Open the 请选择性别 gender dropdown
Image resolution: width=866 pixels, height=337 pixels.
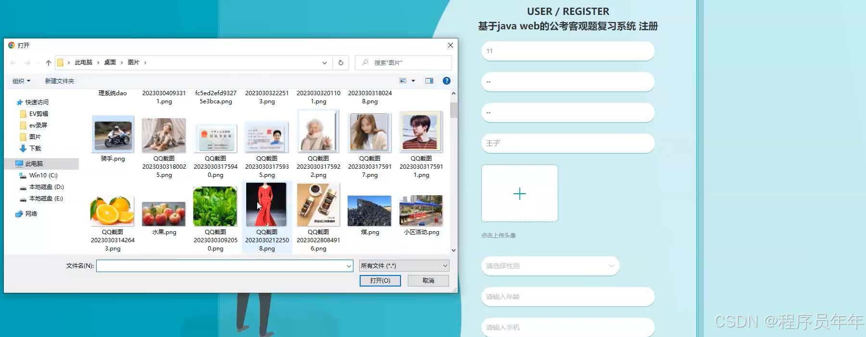(551, 266)
